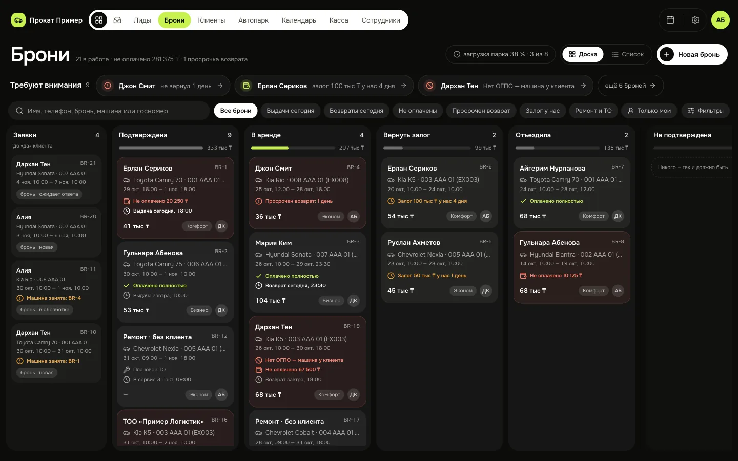Switch to Доска board view
The height and width of the screenshot is (461, 738).
583,54
